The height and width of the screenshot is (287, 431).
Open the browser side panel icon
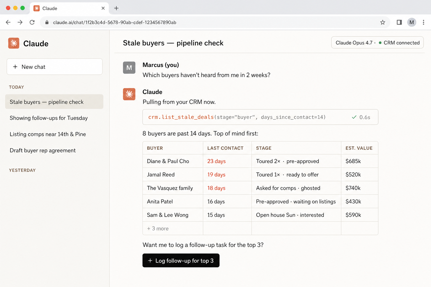[399, 22]
